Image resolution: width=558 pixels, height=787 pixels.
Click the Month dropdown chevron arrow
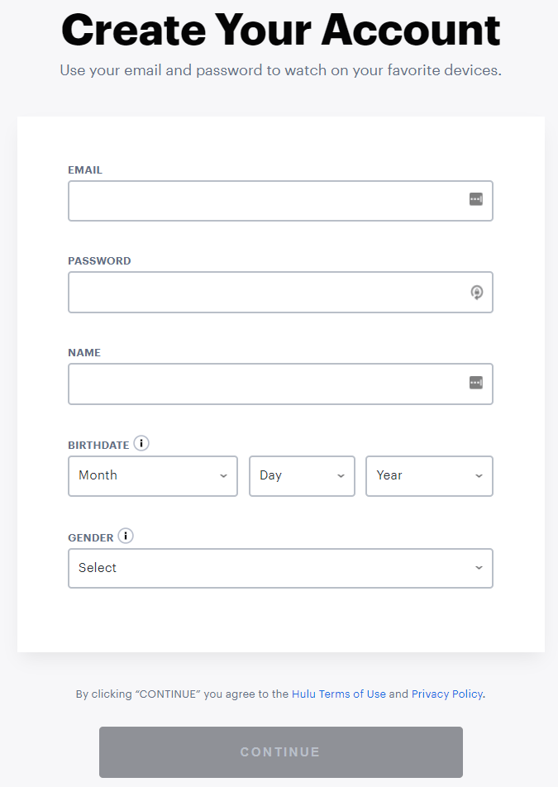tap(224, 476)
